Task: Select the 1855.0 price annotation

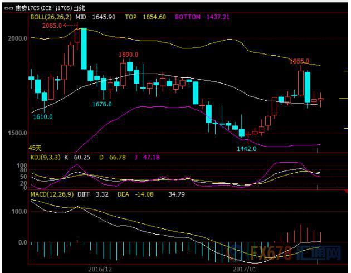Action: pyautogui.click(x=299, y=61)
